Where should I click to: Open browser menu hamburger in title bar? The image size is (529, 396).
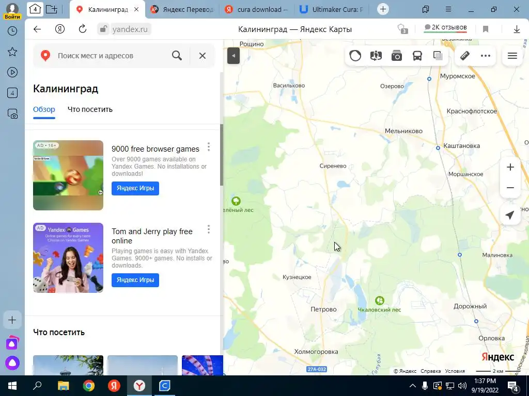[448, 9]
